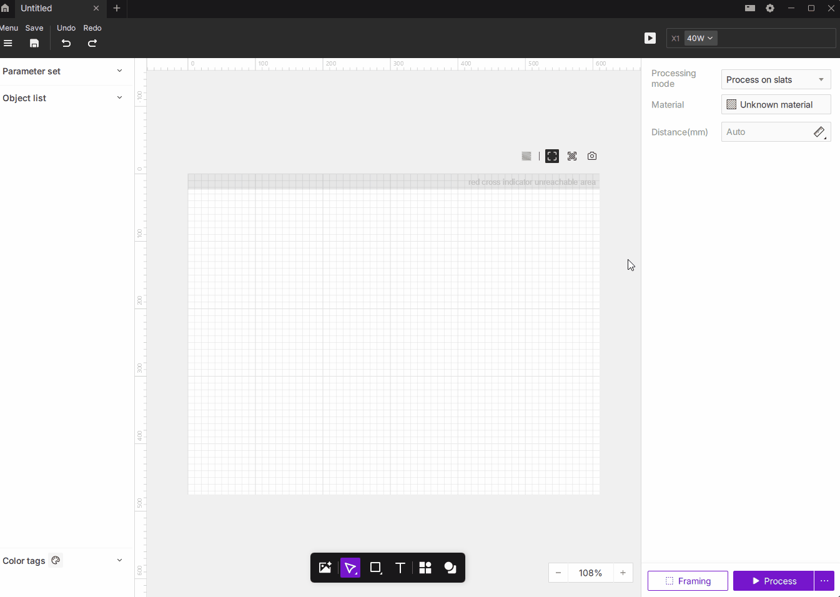Click the color tags palette icon
Viewport: 840px width, 597px height.
[56, 560]
